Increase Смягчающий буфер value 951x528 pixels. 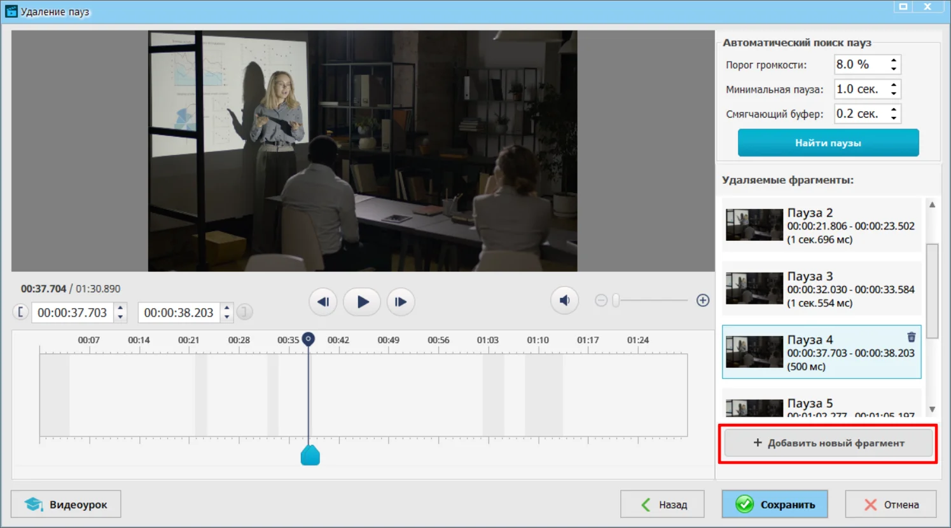click(894, 110)
